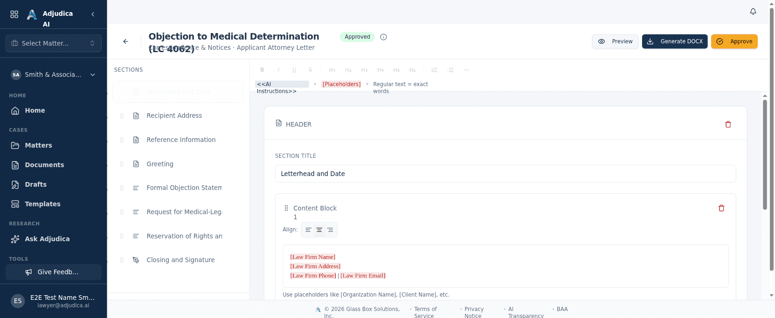Image resolution: width=775 pixels, height=318 pixels.
Task: Click the [Law Firm Name] placeholder
Action: point(312,257)
